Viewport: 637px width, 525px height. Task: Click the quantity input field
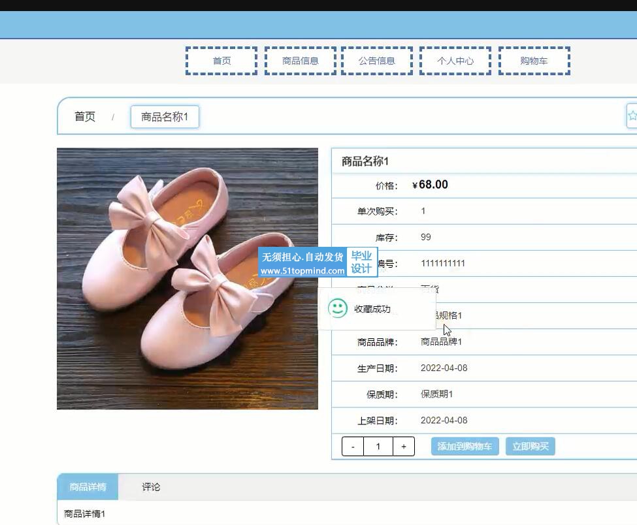coord(378,447)
